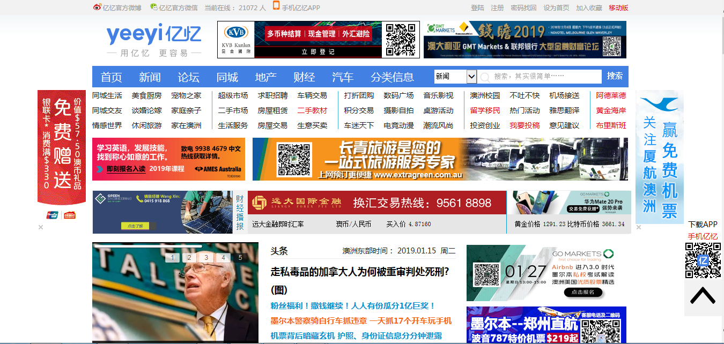
Task: Open the 论坛 navigation tab
Action: tap(188, 77)
